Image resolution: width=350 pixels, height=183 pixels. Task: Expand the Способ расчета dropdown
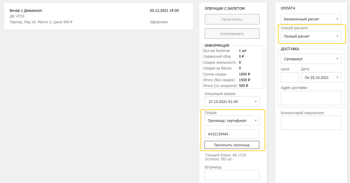coord(311,36)
